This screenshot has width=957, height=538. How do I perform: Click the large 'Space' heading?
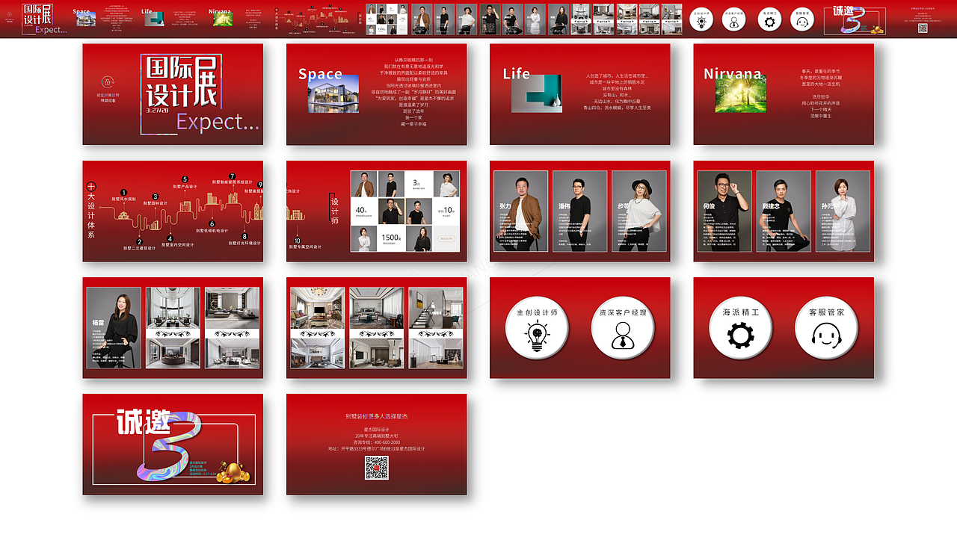[x=320, y=74]
